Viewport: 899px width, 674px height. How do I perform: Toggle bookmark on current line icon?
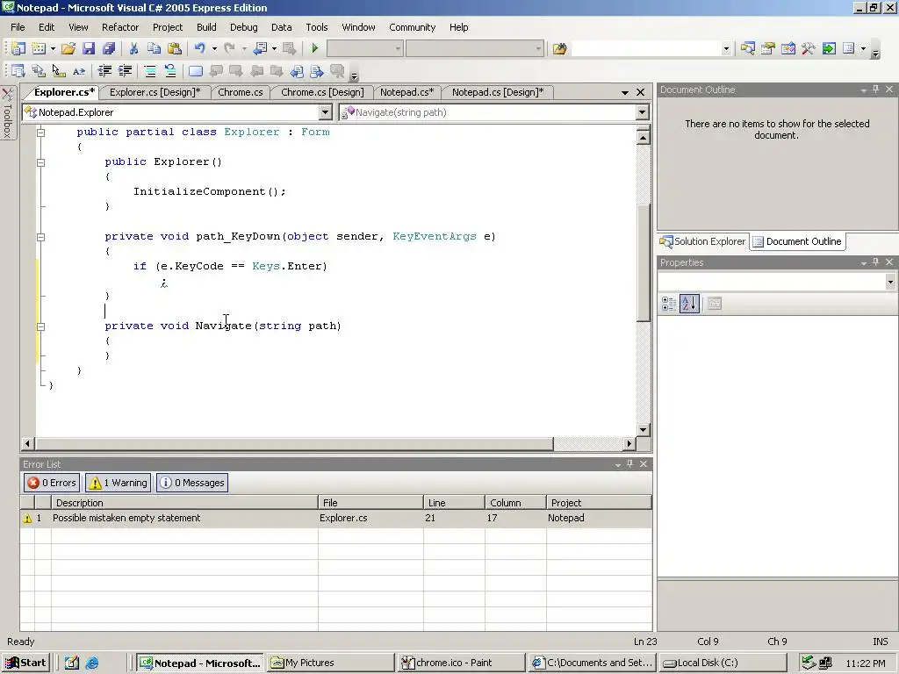(x=196, y=71)
